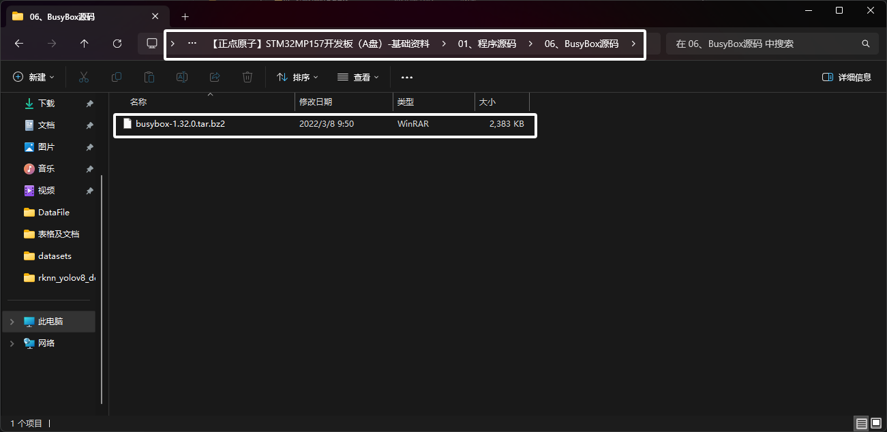This screenshot has height=432, width=887.
Task: Open the 排序 sort dropdown
Action: [x=298, y=77]
